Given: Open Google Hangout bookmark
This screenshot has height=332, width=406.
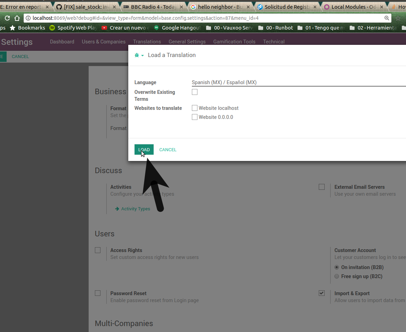Looking at the screenshot, I should [x=177, y=28].
